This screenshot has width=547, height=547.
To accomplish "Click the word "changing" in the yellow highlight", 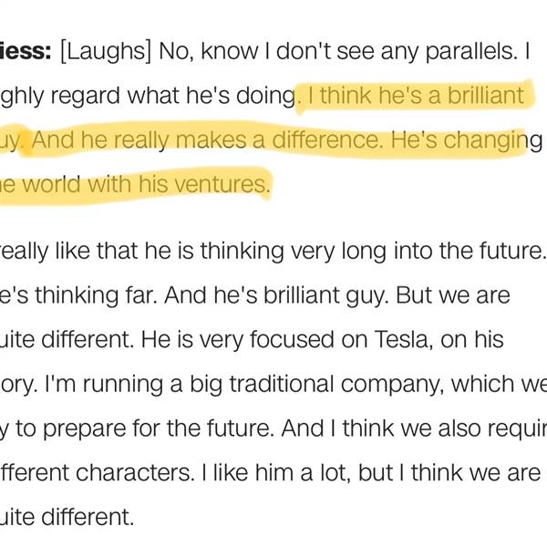I will point(492,141).
